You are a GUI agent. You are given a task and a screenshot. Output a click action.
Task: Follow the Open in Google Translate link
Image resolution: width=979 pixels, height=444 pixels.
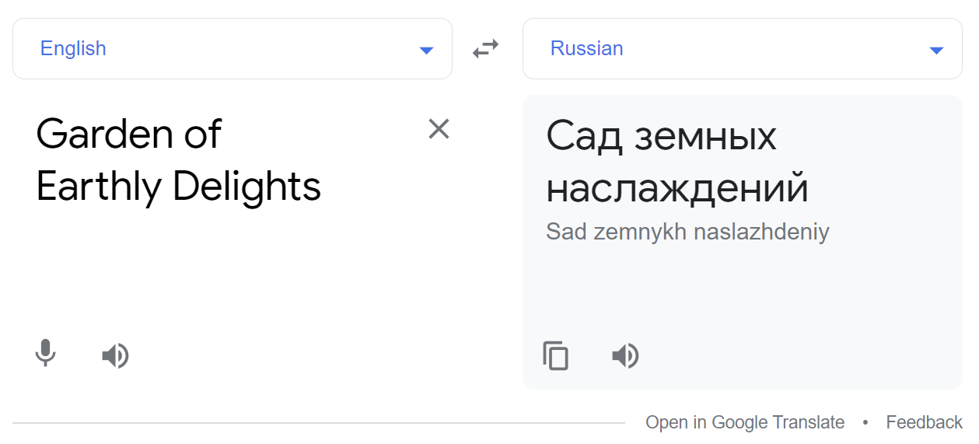745,422
